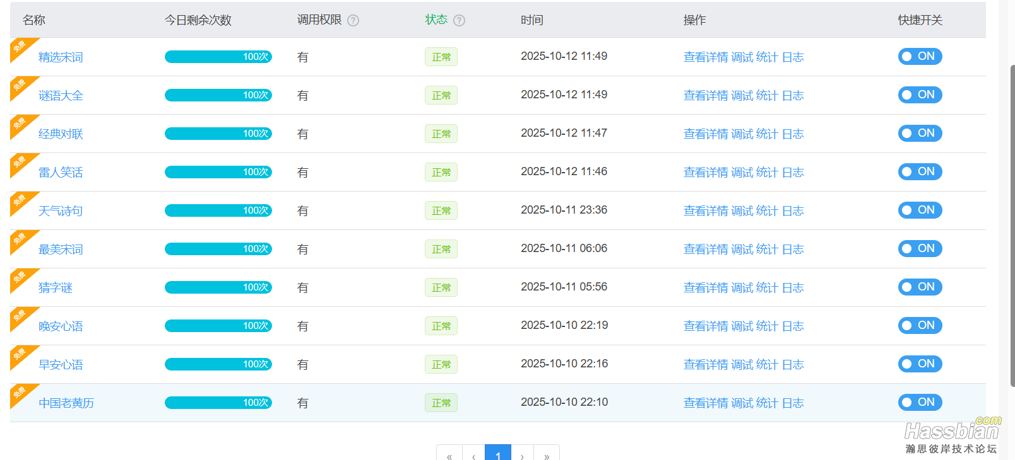The image size is (1015, 460).
Task: Open 日志 for 雷人笑话
Action: click(x=793, y=173)
